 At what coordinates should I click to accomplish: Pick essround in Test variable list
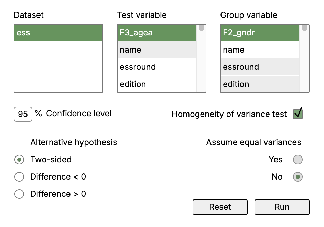click(156, 67)
